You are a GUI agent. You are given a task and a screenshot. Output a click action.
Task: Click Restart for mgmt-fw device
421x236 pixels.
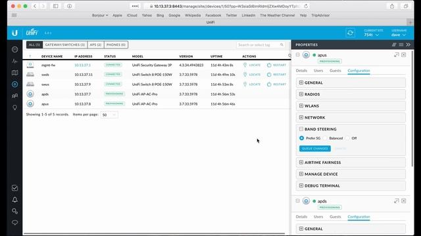pyautogui.click(x=276, y=65)
